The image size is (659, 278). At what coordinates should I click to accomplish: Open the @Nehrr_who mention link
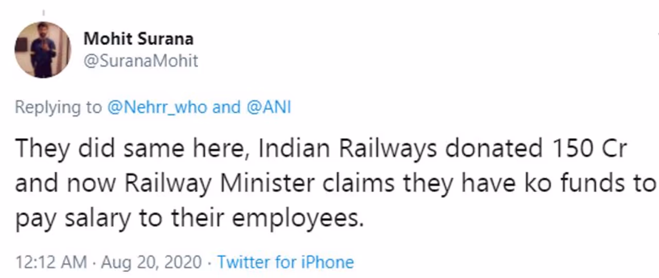tap(158, 107)
